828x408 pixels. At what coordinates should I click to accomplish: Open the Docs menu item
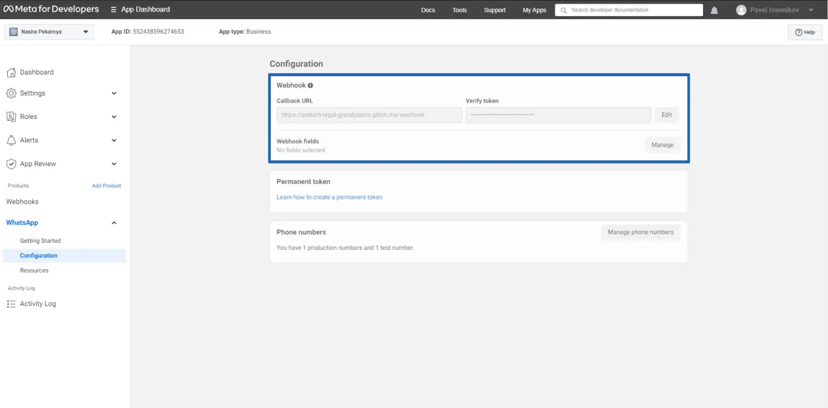[x=428, y=10]
